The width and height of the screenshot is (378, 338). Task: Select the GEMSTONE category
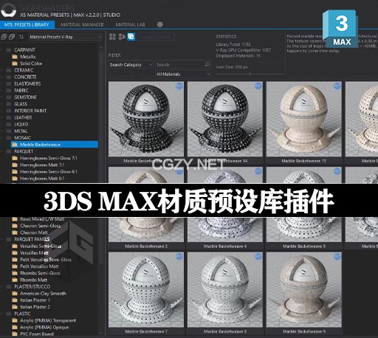[x=25, y=97]
